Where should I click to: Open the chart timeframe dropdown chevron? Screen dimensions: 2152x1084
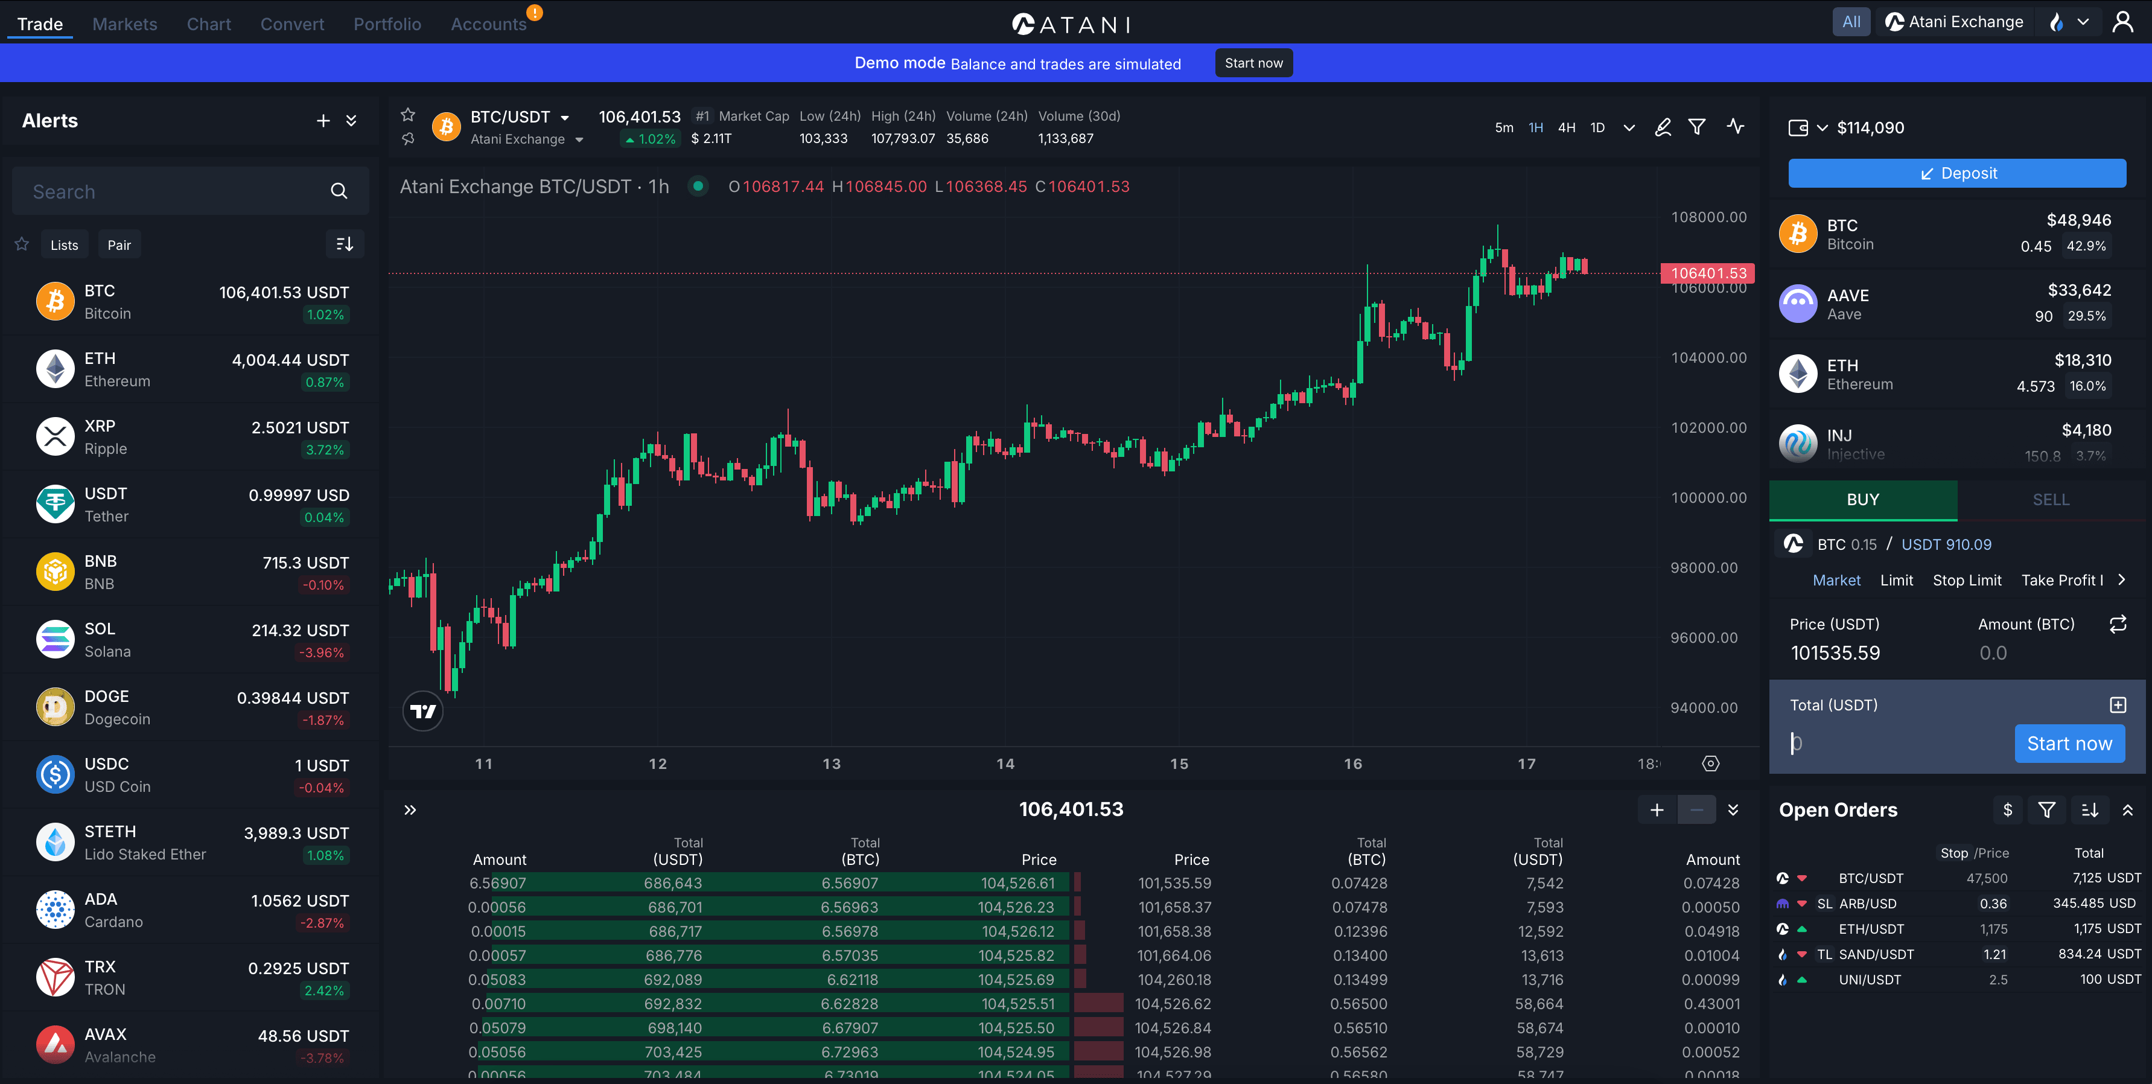tap(1628, 128)
